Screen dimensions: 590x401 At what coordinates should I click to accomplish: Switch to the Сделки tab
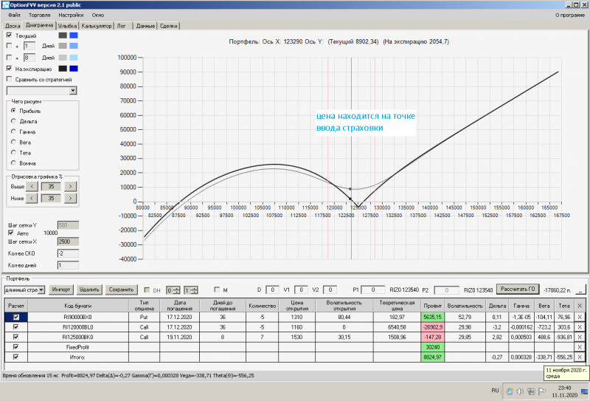[169, 26]
